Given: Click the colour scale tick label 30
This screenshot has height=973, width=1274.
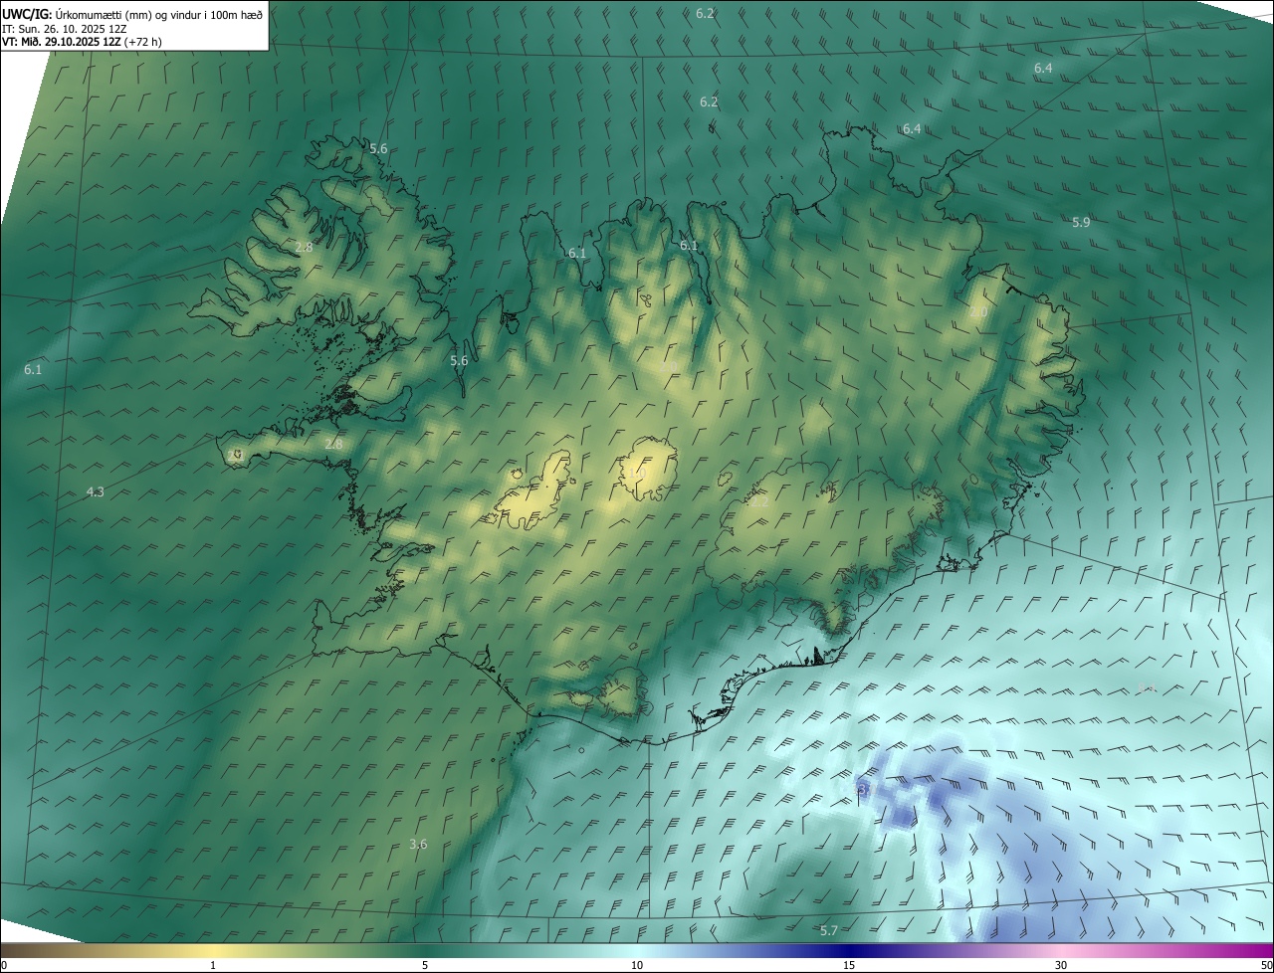Looking at the screenshot, I should click(x=1061, y=966).
